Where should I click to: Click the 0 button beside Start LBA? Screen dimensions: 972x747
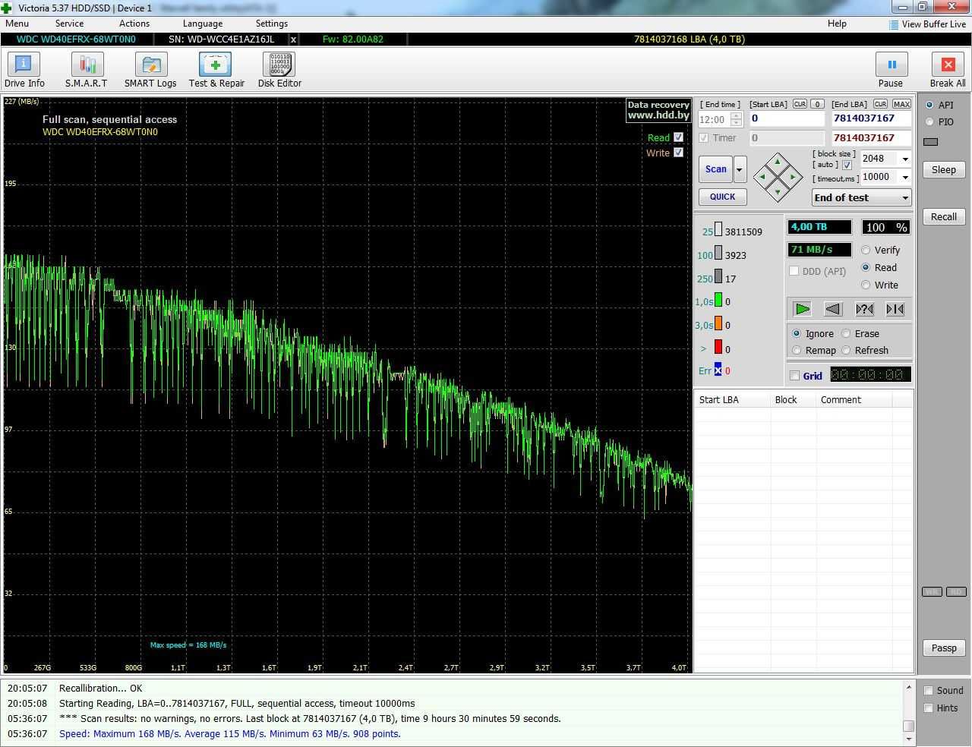click(817, 104)
